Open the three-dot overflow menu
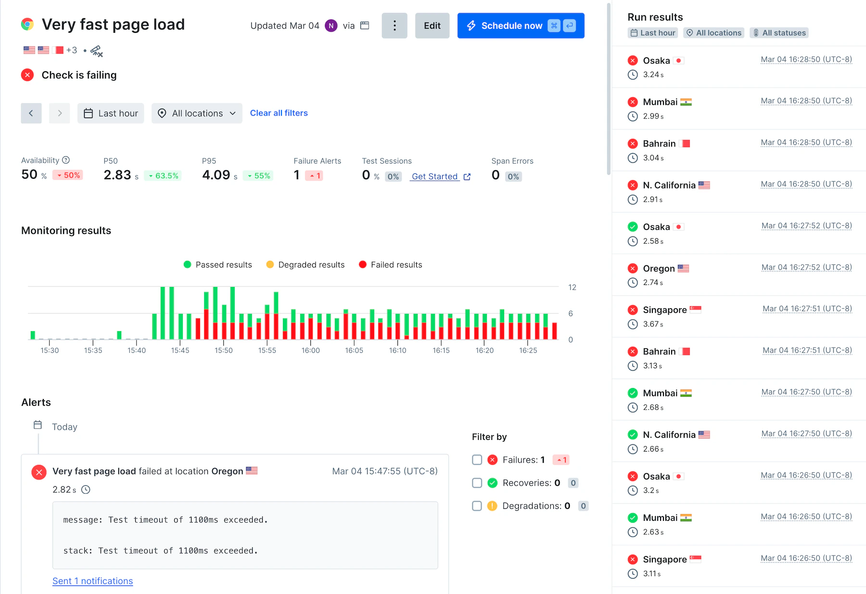 (394, 26)
